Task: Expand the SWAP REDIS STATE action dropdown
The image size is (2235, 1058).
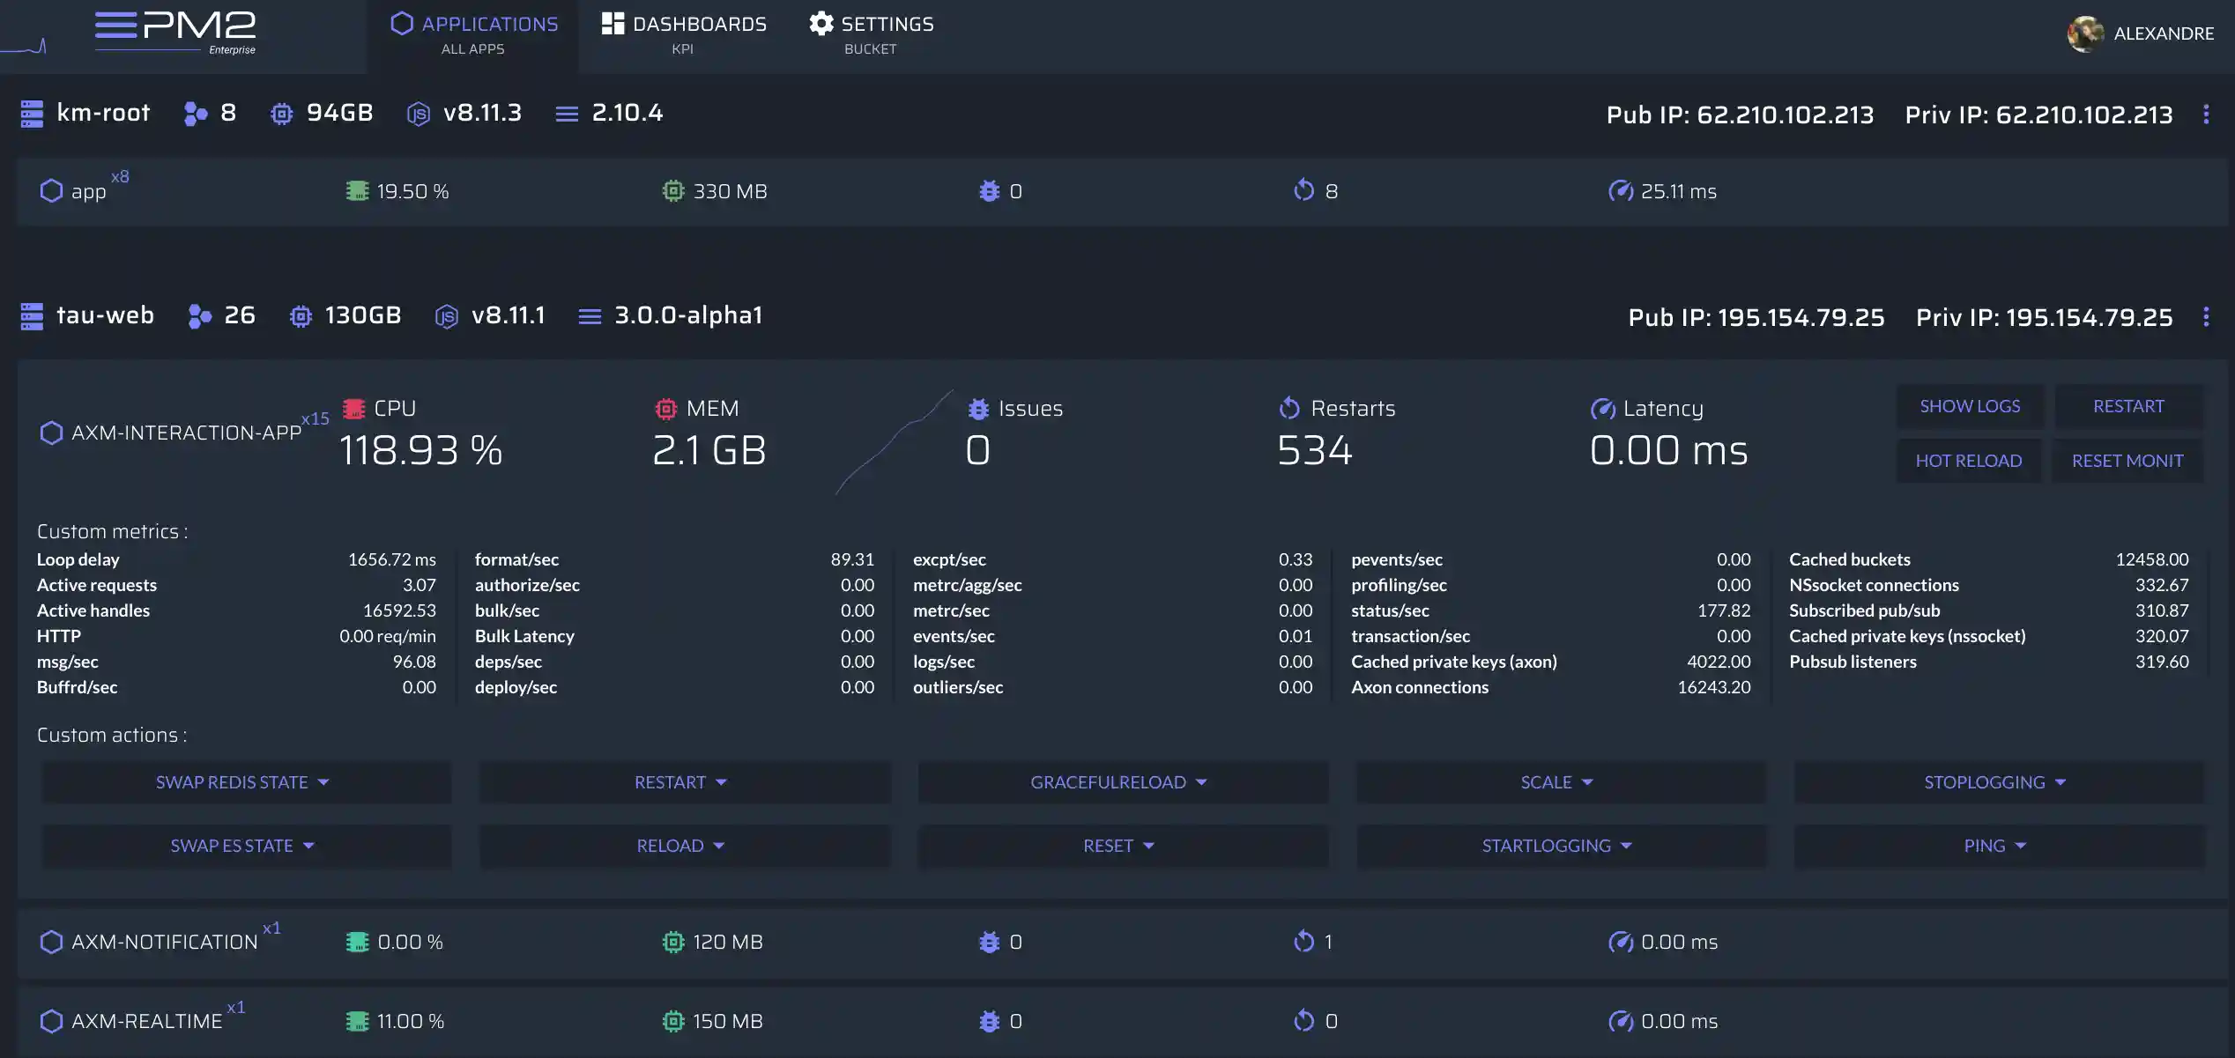Action: [x=245, y=782]
